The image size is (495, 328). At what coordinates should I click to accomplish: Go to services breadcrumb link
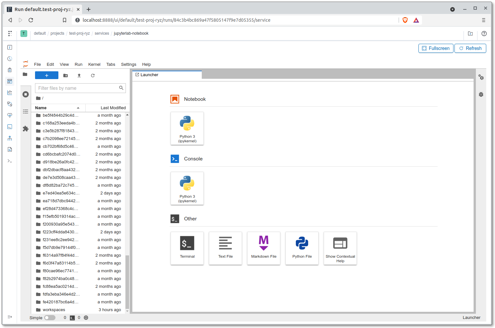coord(102,33)
